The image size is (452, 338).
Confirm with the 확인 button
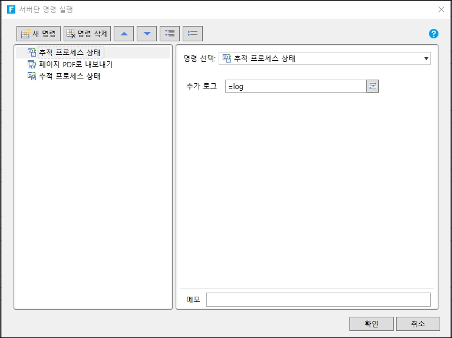[371, 324]
